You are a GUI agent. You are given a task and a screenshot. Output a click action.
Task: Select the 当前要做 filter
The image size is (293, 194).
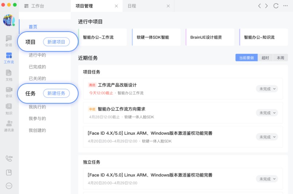tap(247, 58)
